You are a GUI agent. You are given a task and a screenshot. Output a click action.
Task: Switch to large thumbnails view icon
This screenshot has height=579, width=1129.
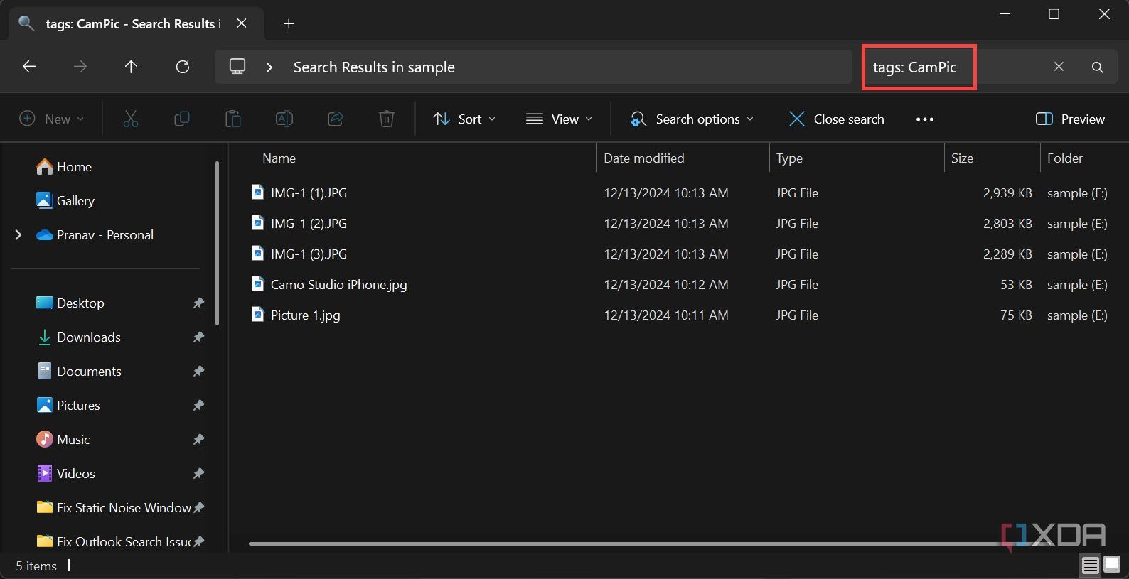coord(1112,566)
